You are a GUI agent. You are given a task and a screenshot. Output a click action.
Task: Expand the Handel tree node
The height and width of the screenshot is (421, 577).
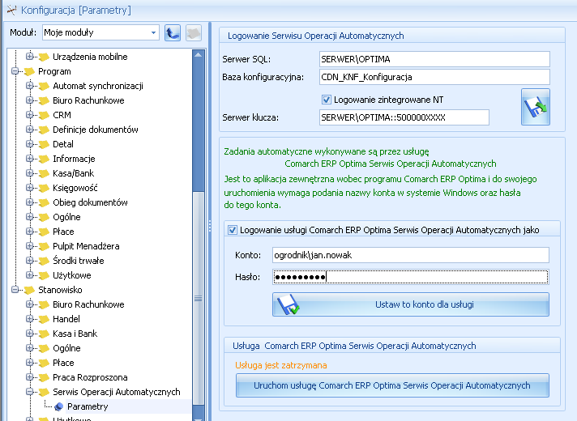click(x=29, y=318)
